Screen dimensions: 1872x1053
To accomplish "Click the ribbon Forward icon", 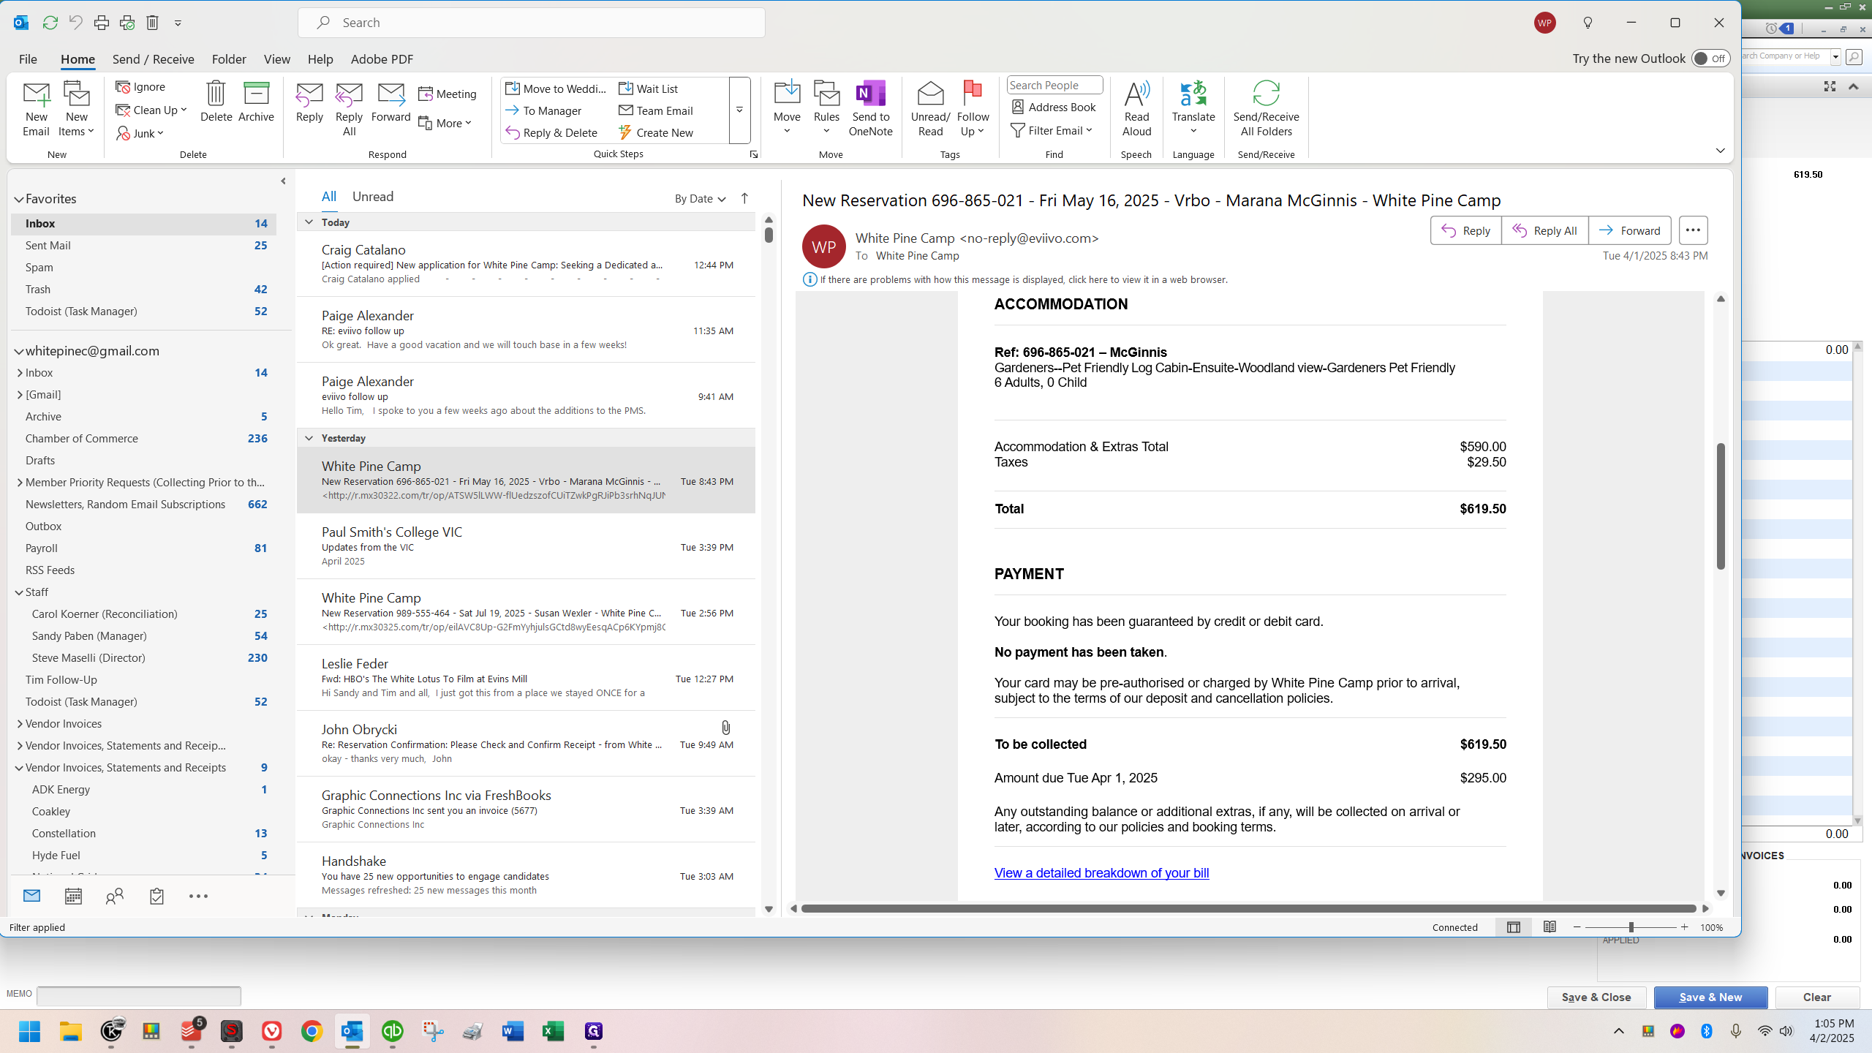I will (x=390, y=102).
